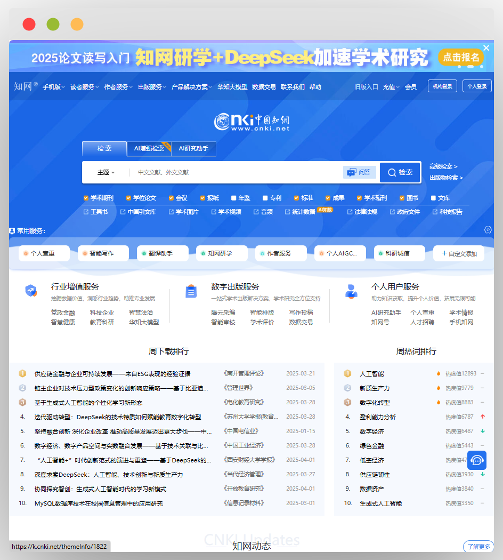
Task: Click the 个人登录 button
Action: click(477, 86)
